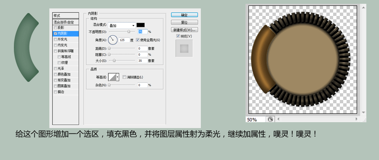Screen dimensions: 379x160
Task: Toggle the 消除锯齿 checkbox
Action: click(x=124, y=77)
